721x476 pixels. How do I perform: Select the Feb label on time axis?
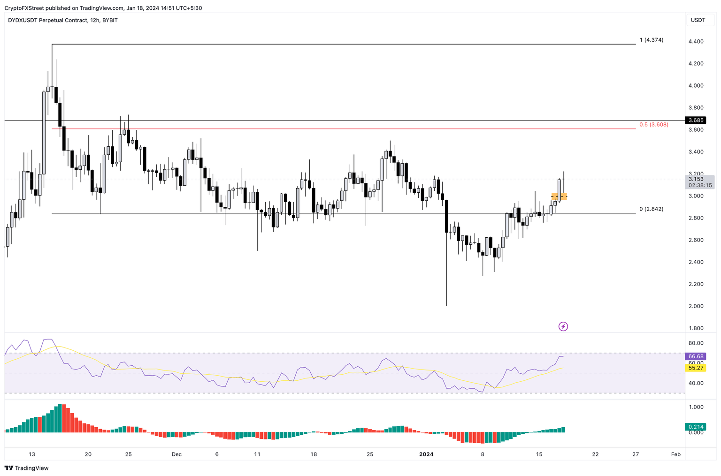coord(675,454)
